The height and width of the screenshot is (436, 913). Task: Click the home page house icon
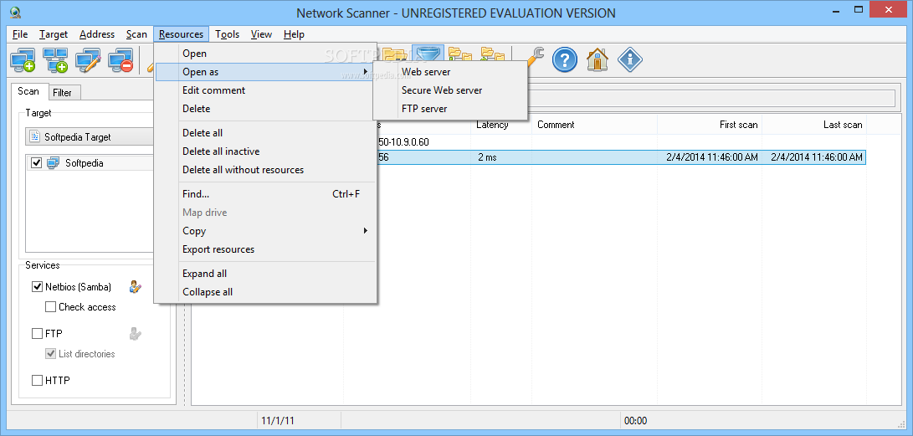pos(598,60)
